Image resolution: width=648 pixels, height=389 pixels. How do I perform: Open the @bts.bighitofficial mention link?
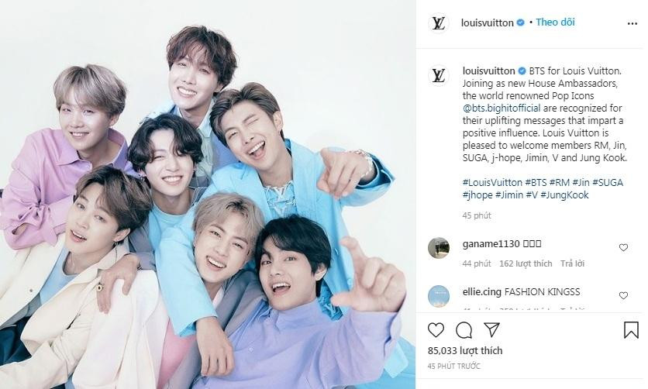(502, 108)
